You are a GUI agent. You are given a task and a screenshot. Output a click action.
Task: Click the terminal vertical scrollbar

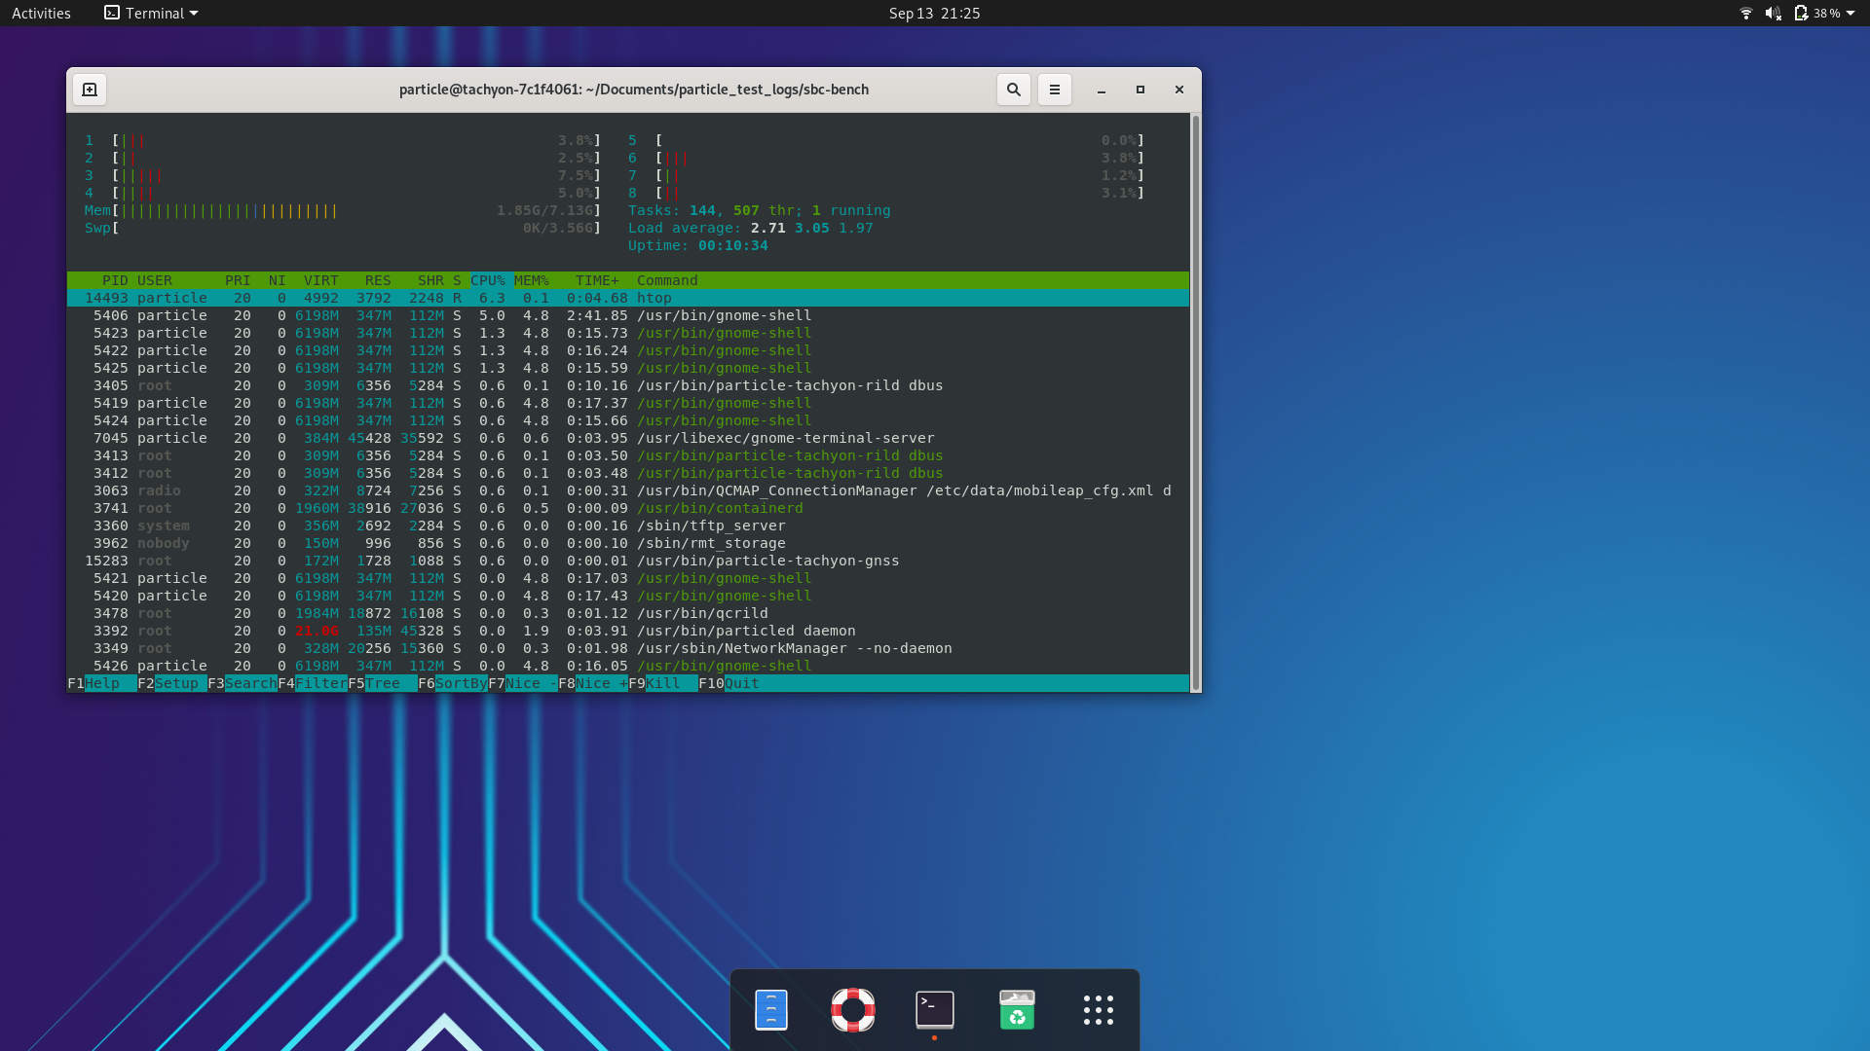click(1195, 403)
